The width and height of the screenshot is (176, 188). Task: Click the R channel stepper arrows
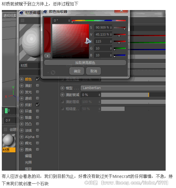(111, 41)
